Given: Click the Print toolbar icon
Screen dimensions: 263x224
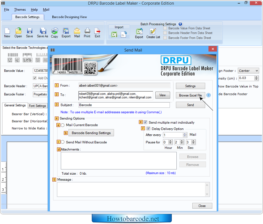Looking at the screenshot, I should point(87,33).
